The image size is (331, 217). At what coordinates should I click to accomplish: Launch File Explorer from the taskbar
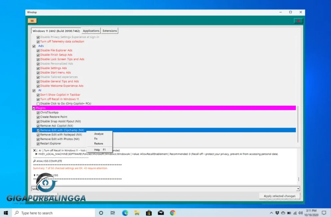click(137, 213)
